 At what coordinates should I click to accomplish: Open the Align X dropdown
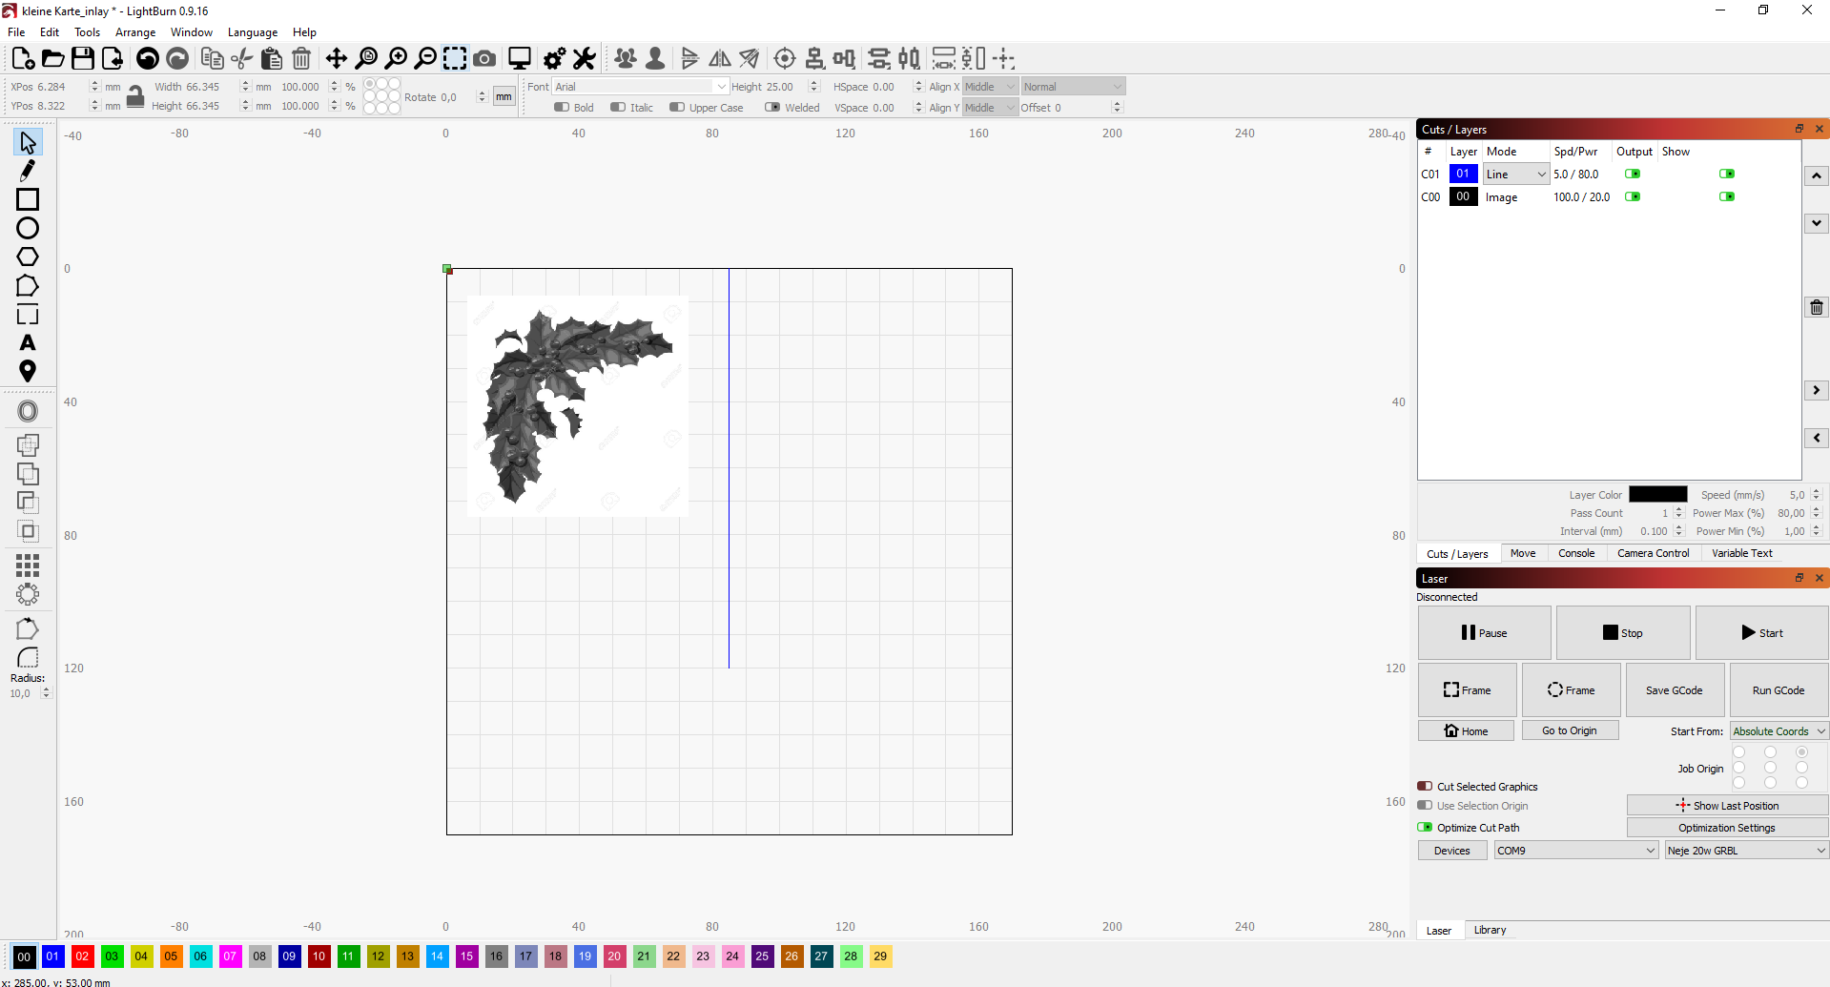[990, 87]
